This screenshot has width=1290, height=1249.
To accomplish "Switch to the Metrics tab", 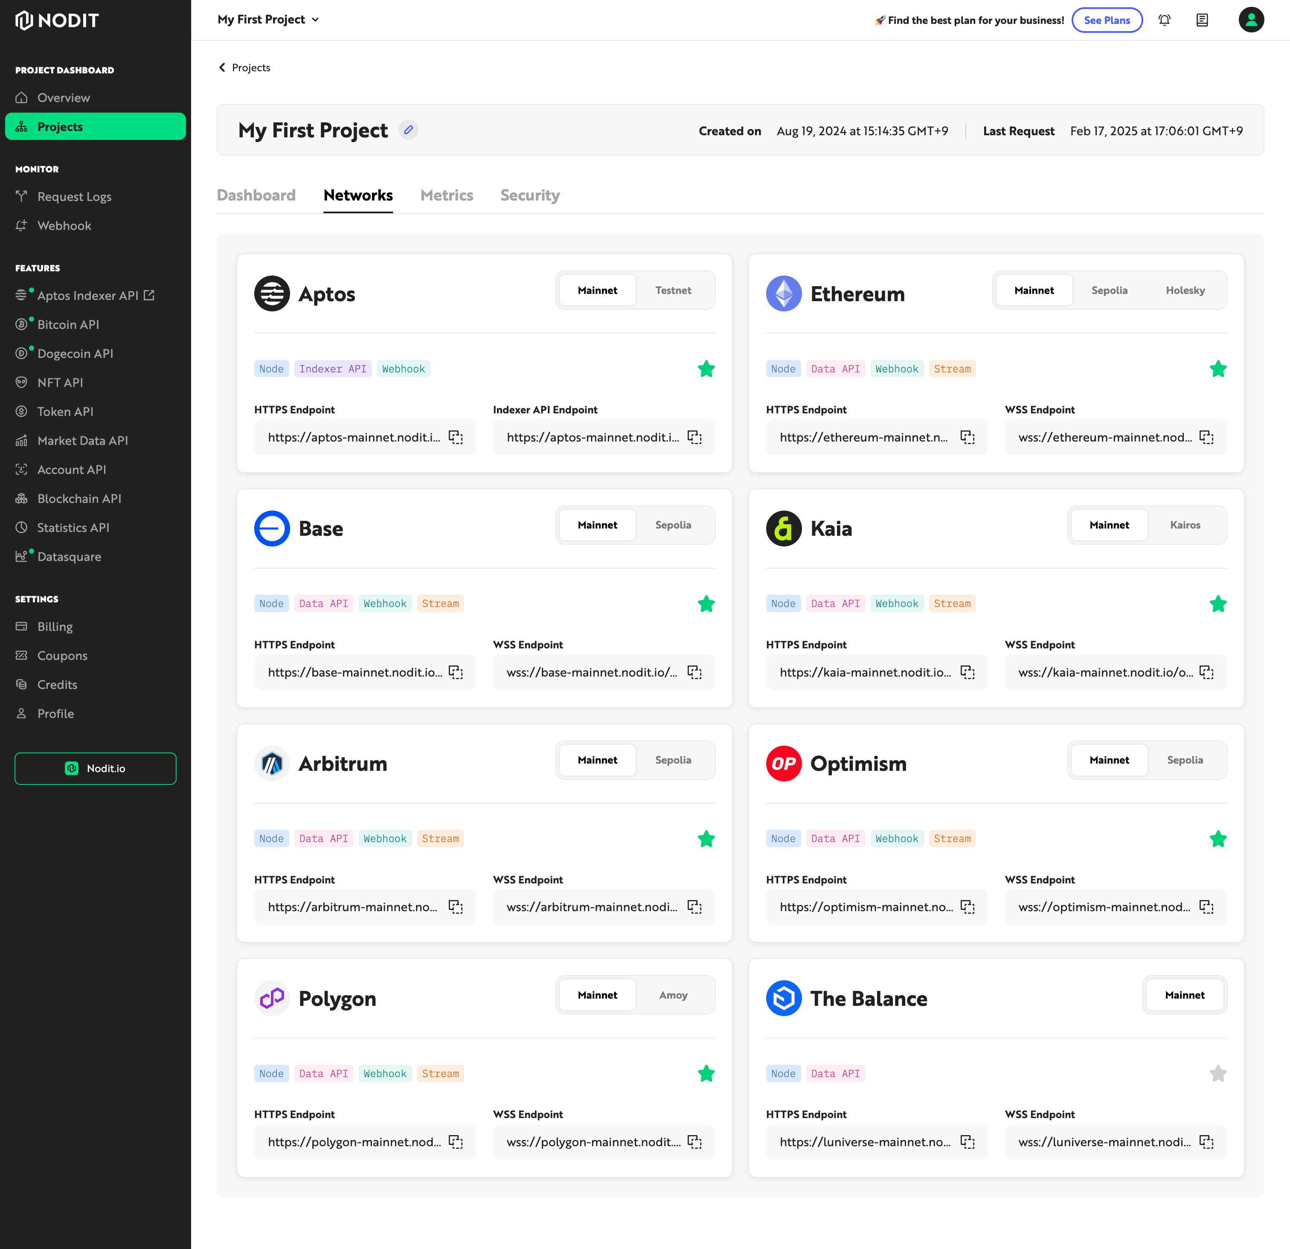I will pos(447,195).
